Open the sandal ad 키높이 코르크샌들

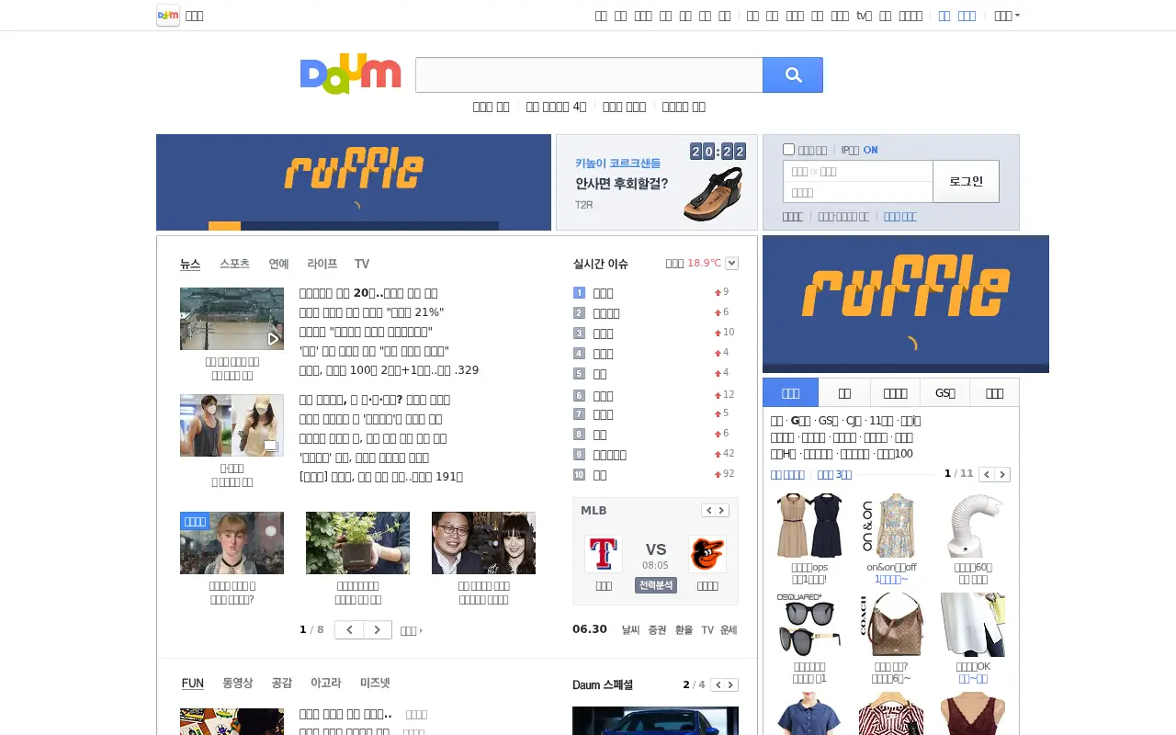657,183
